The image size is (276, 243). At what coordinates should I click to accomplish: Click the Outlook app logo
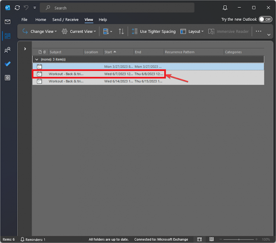click(7, 8)
